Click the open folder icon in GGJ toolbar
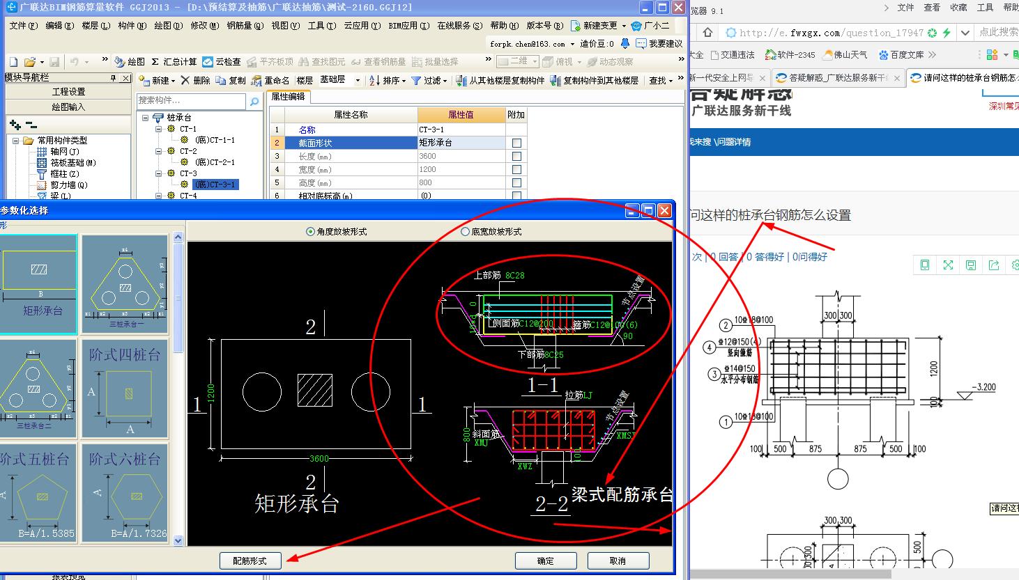 (x=29, y=62)
